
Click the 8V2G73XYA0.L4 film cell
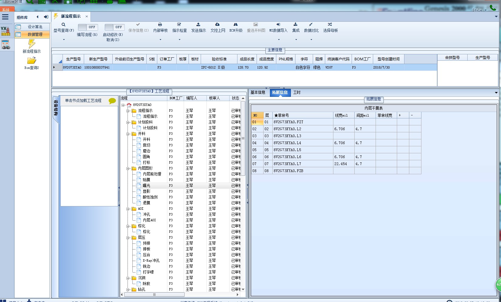303,143
